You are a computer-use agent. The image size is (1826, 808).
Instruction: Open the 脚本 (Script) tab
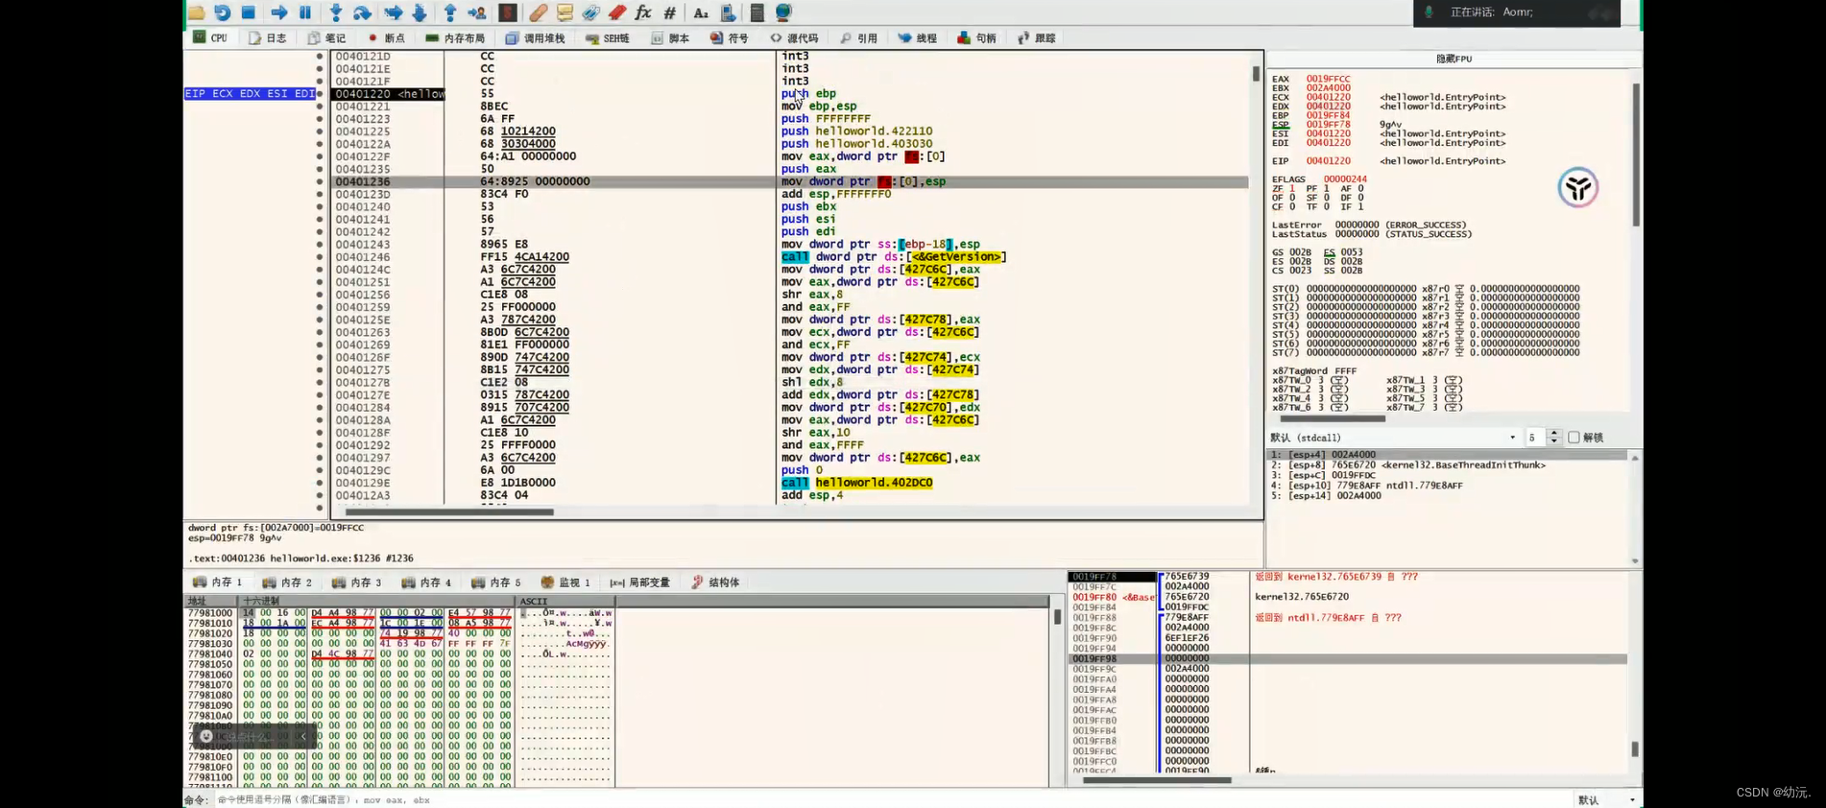point(670,37)
